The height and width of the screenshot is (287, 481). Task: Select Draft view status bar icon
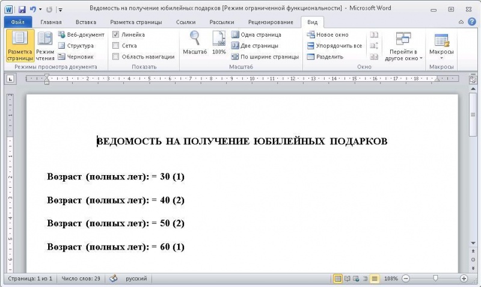[374, 279]
